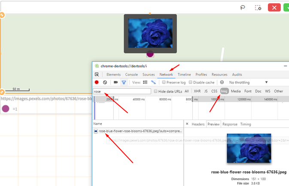Screen dimensions: 289x186
Task: Open the Audits tab
Action: tap(237, 75)
